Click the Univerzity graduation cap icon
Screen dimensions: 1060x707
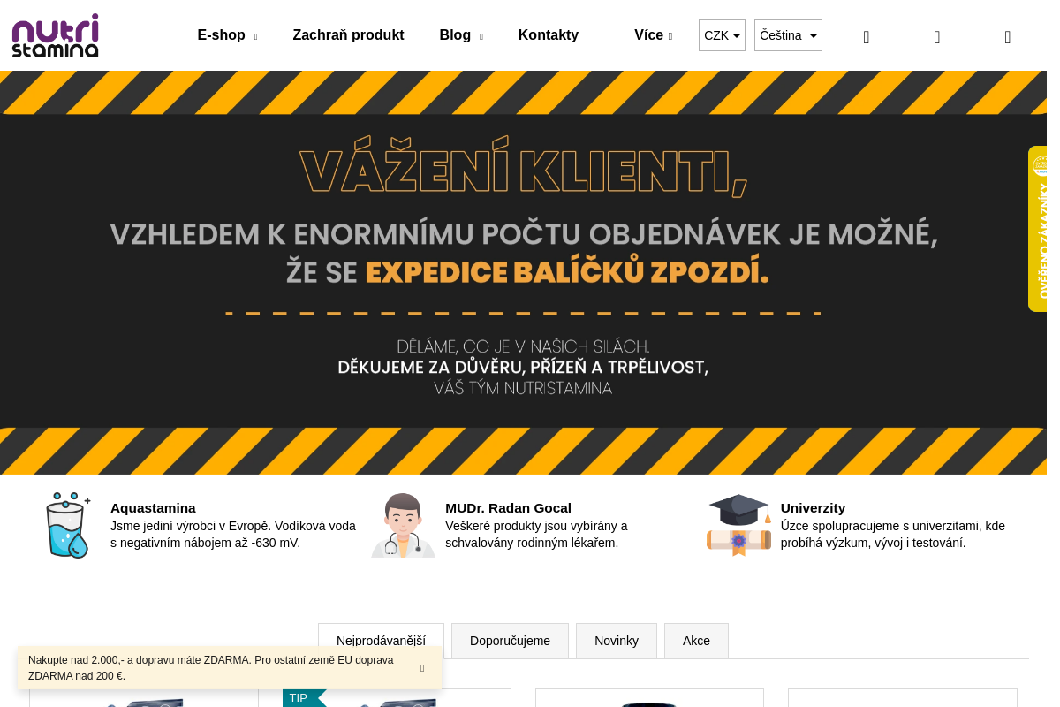[738, 524]
